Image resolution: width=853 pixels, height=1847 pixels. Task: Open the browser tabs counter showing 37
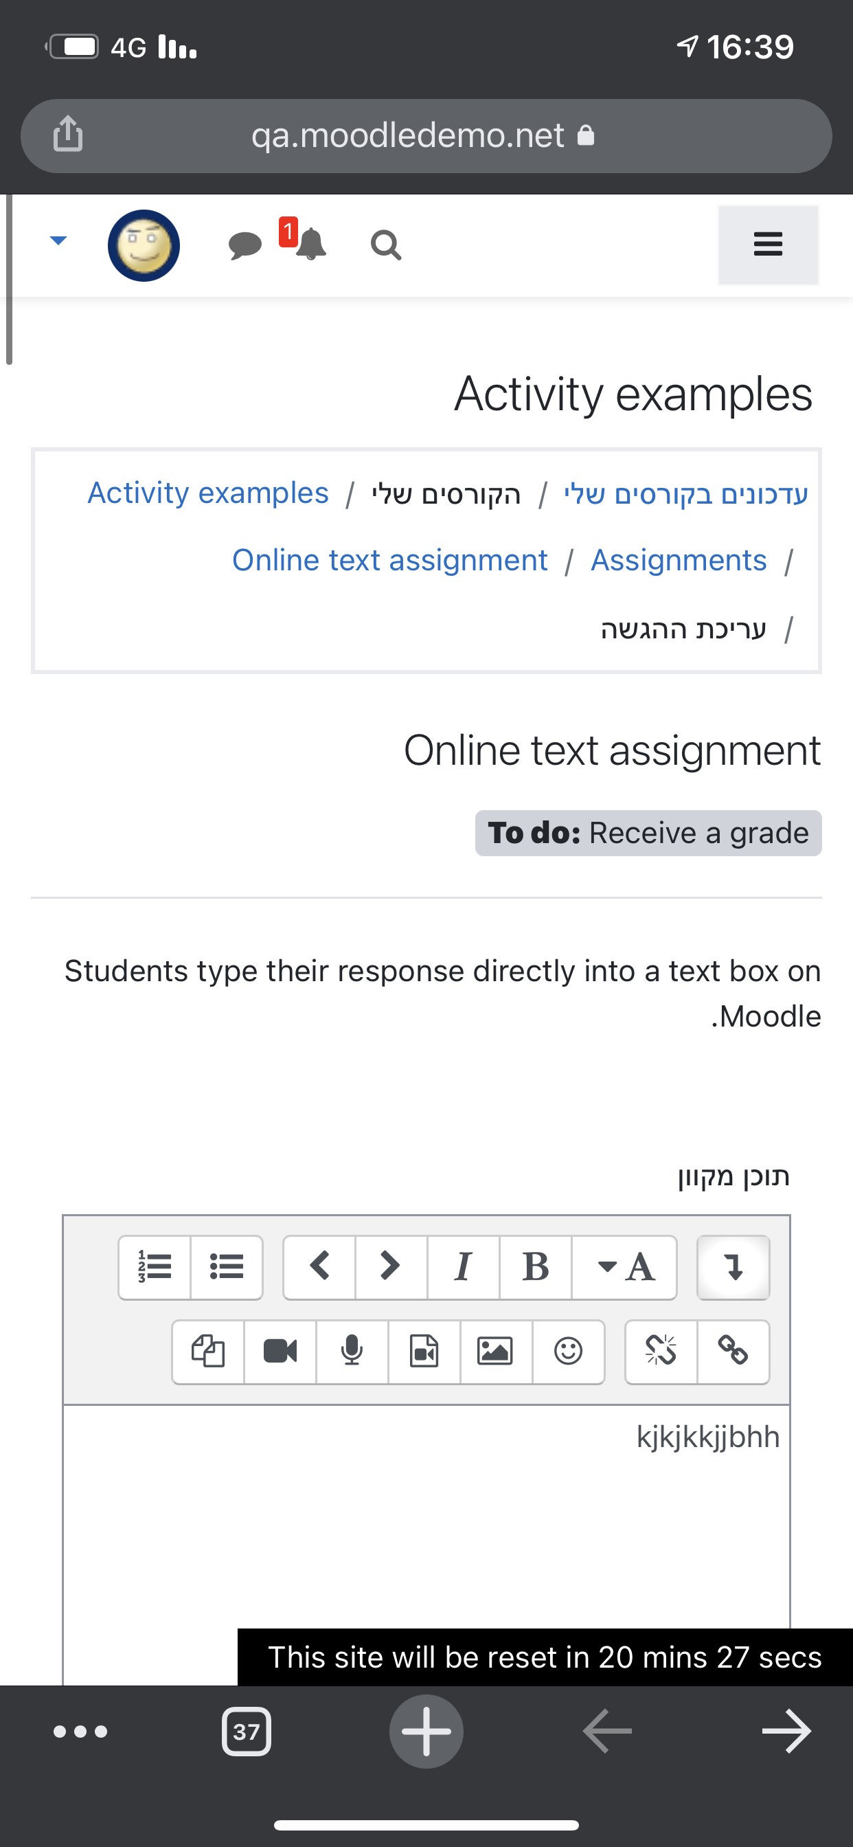(246, 1732)
